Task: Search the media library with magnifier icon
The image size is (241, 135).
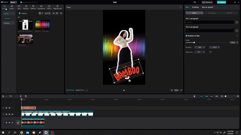Action: [61, 13]
